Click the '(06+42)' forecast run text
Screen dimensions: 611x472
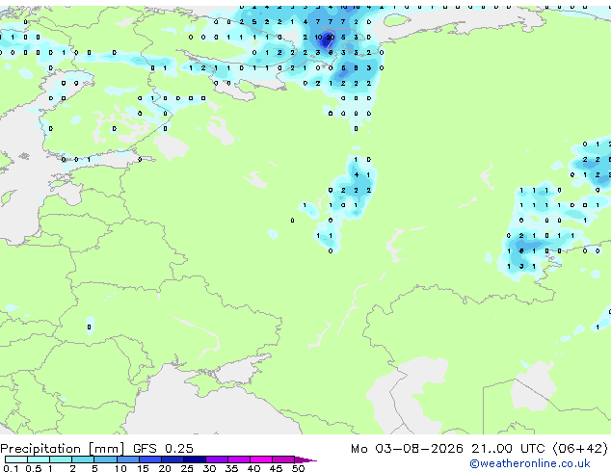580,449
